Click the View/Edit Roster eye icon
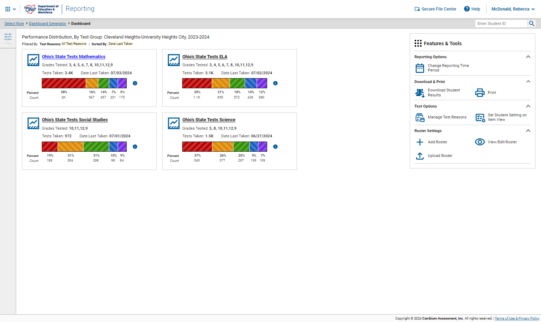Viewport: 541px width, 322px height. (x=480, y=142)
